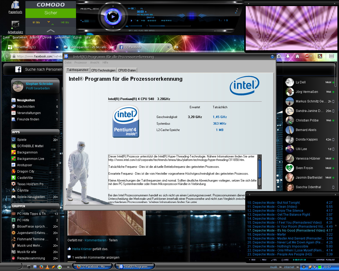This screenshot has height=271, width=339.
Task: Click the volume speaker icon in system tray
Action: pyautogui.click(x=314, y=267)
